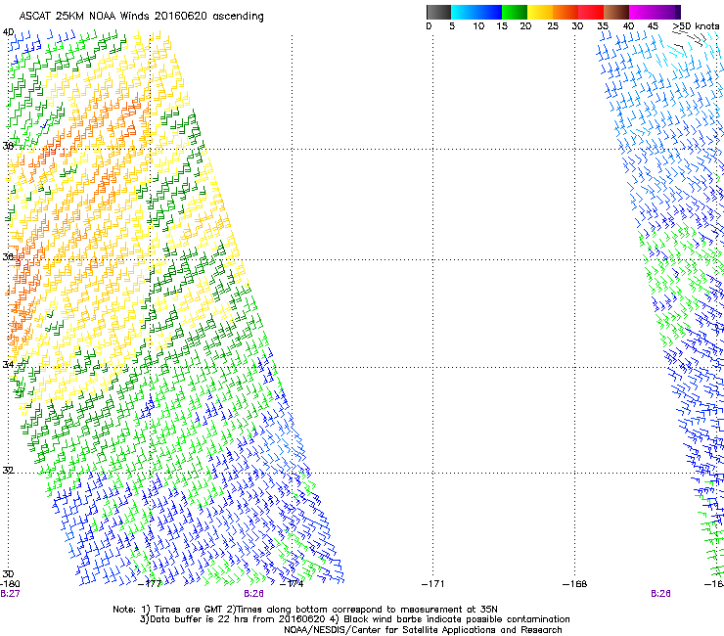Click the purple time label 8:27
The height and width of the screenshot is (636, 724).
[10, 594]
